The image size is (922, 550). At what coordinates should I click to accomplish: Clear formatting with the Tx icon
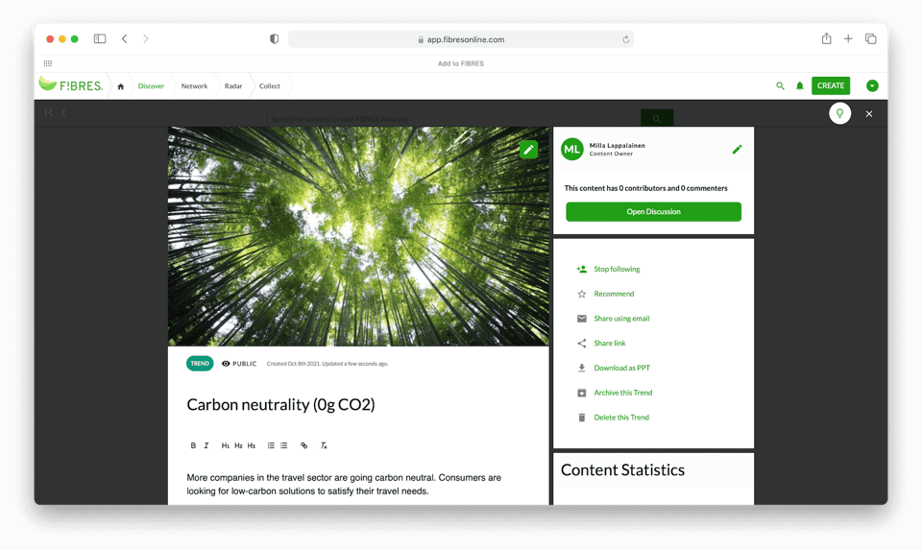click(324, 445)
